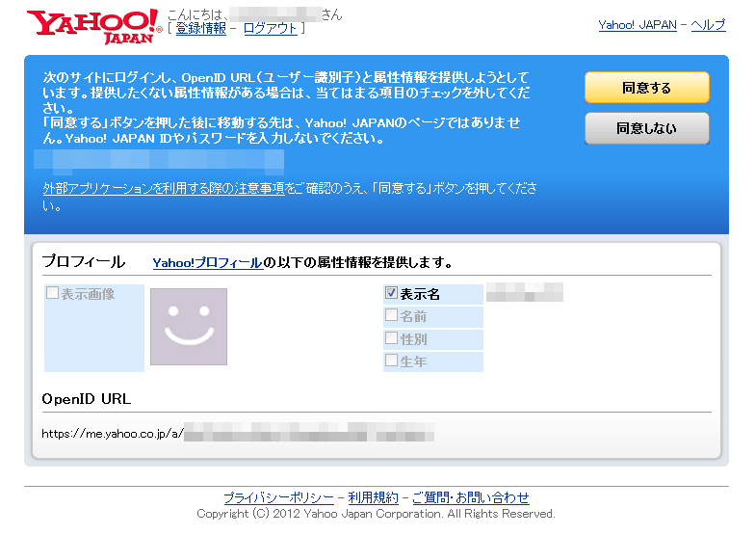This screenshot has height=535, width=755.
Task: Toggle the 表示画像 checkbox
Action: click(x=52, y=293)
